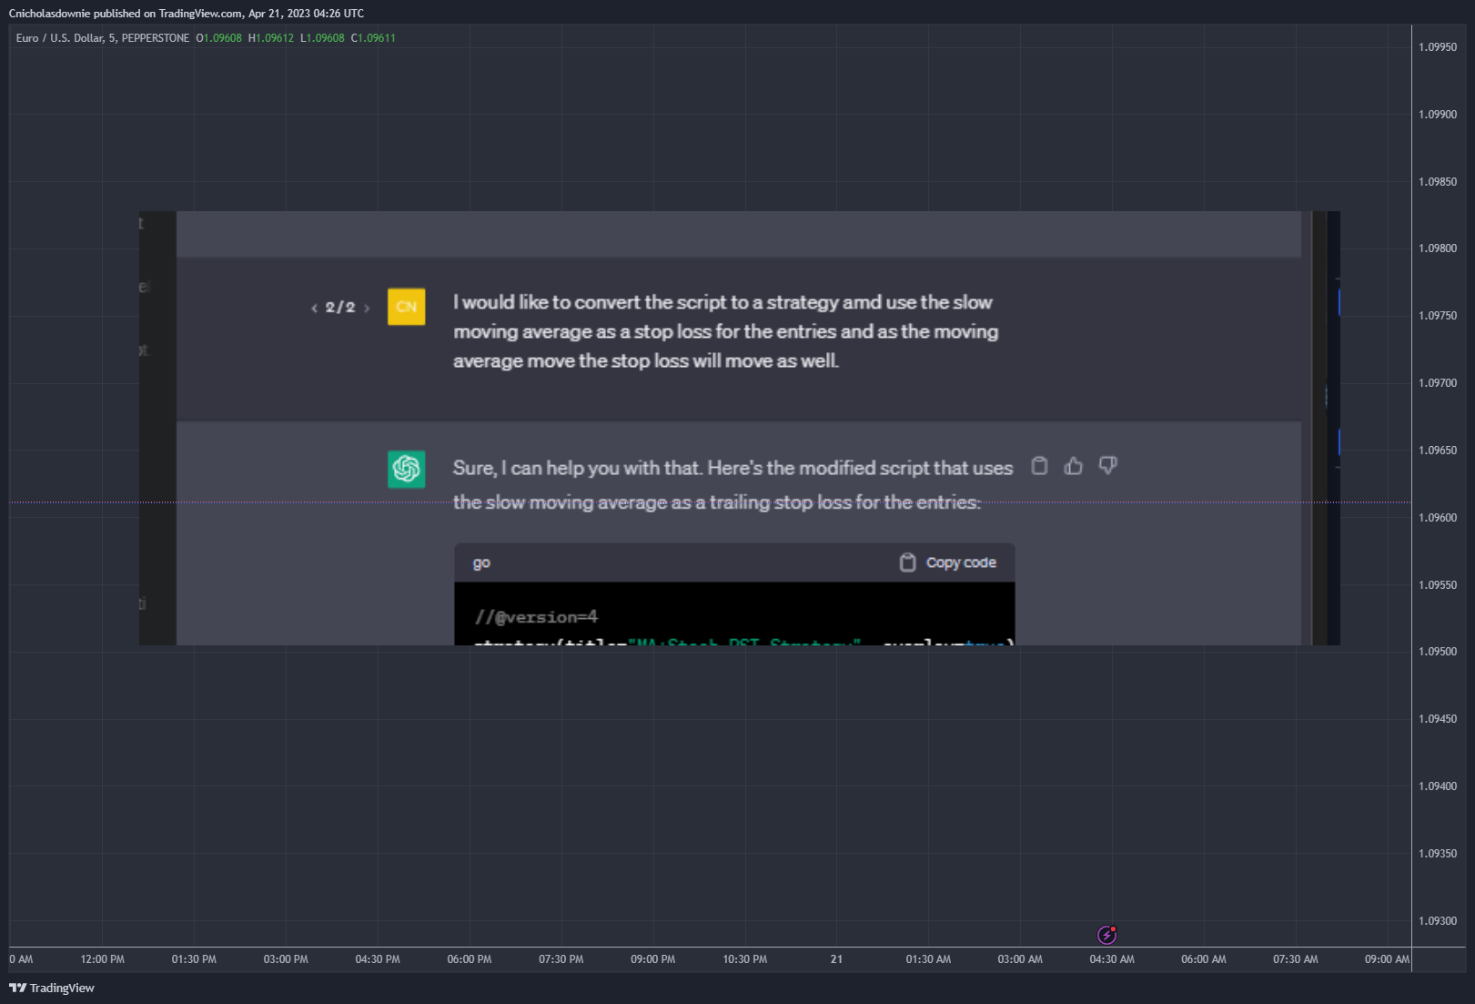Image resolution: width=1475 pixels, height=1004 pixels.
Task: Click the low value L1.09608
Action: (323, 38)
